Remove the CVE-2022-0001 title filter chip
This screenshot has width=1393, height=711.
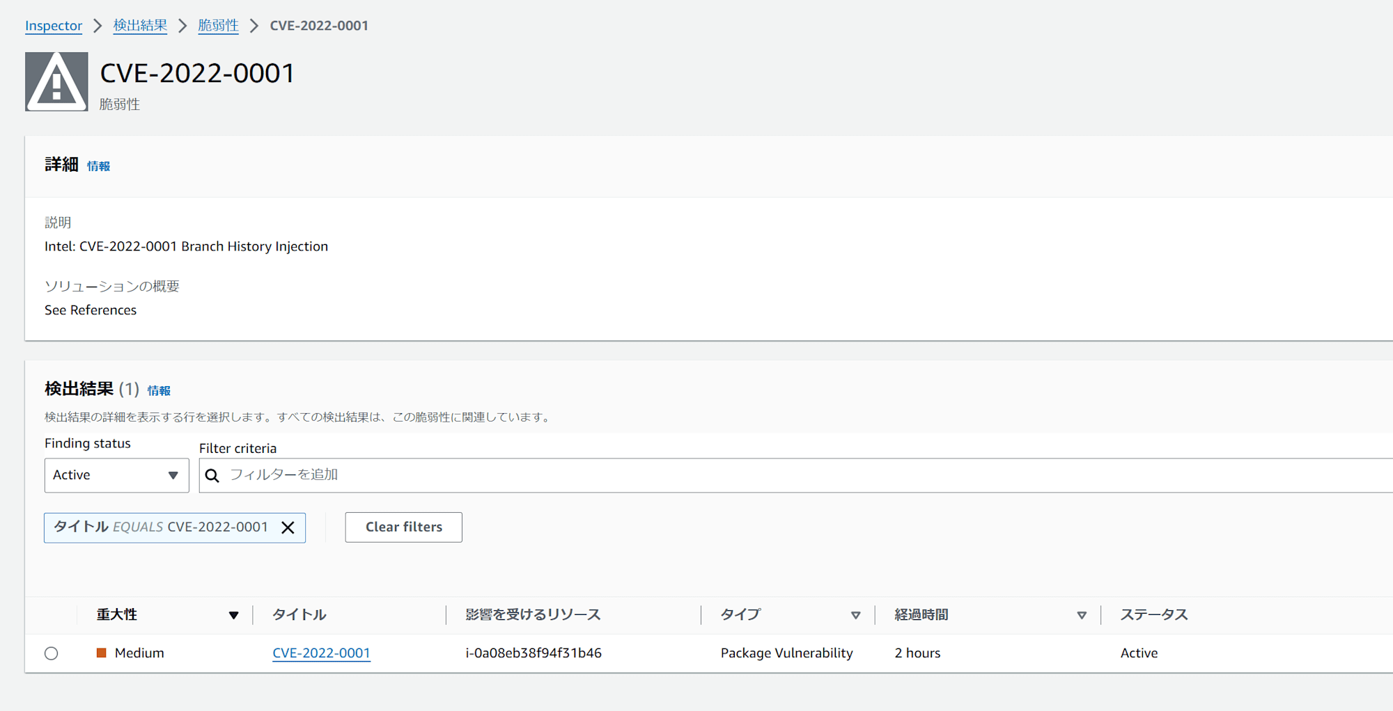(x=288, y=527)
